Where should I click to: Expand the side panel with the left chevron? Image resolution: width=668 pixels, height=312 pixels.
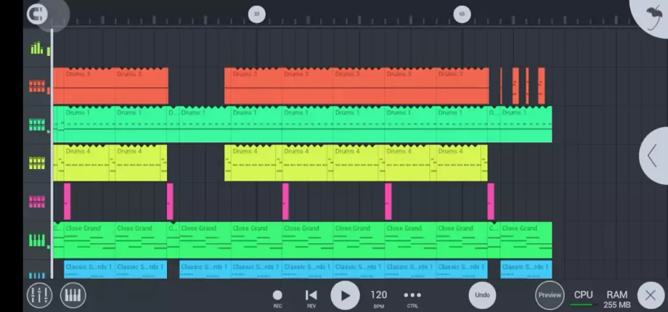point(653,156)
